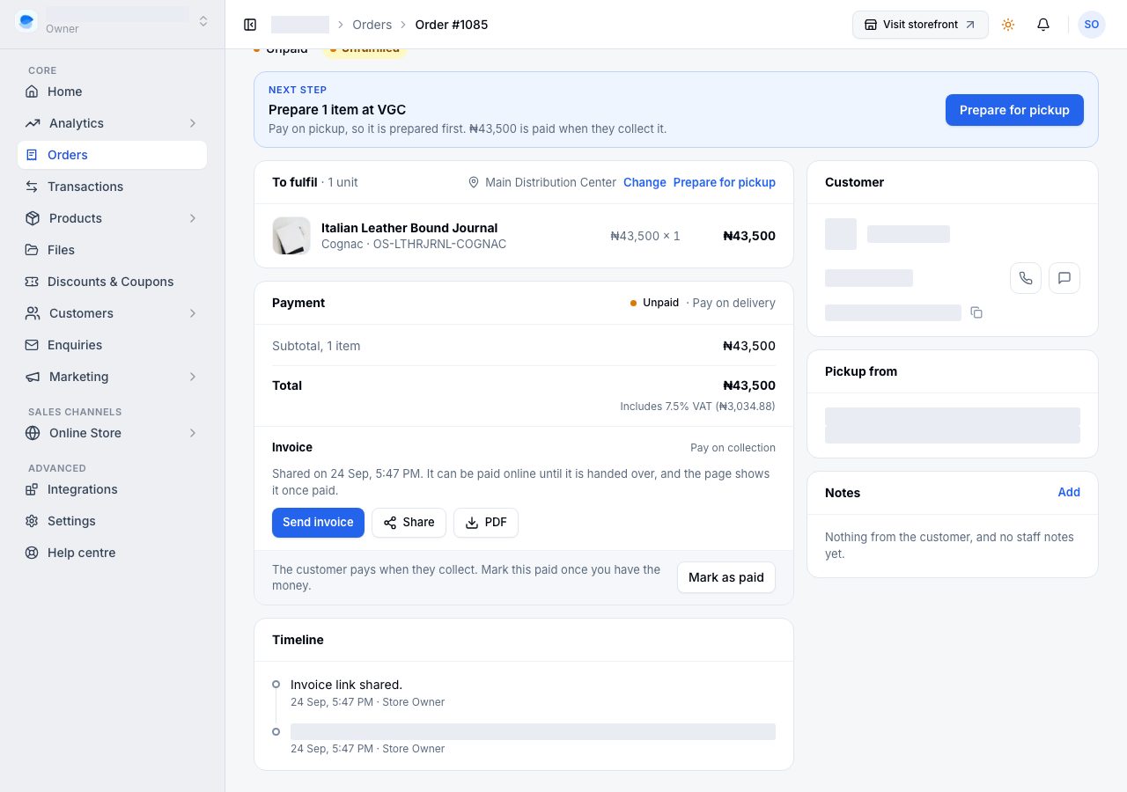1127x792 pixels.
Task: Go to Transactions in the sidebar
Action: point(112,187)
